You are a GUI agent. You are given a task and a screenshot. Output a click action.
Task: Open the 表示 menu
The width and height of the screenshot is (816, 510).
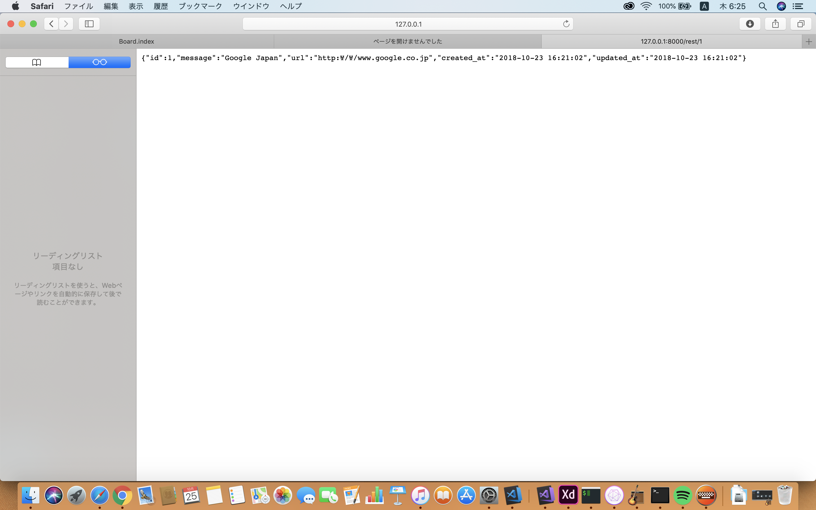[136, 6]
